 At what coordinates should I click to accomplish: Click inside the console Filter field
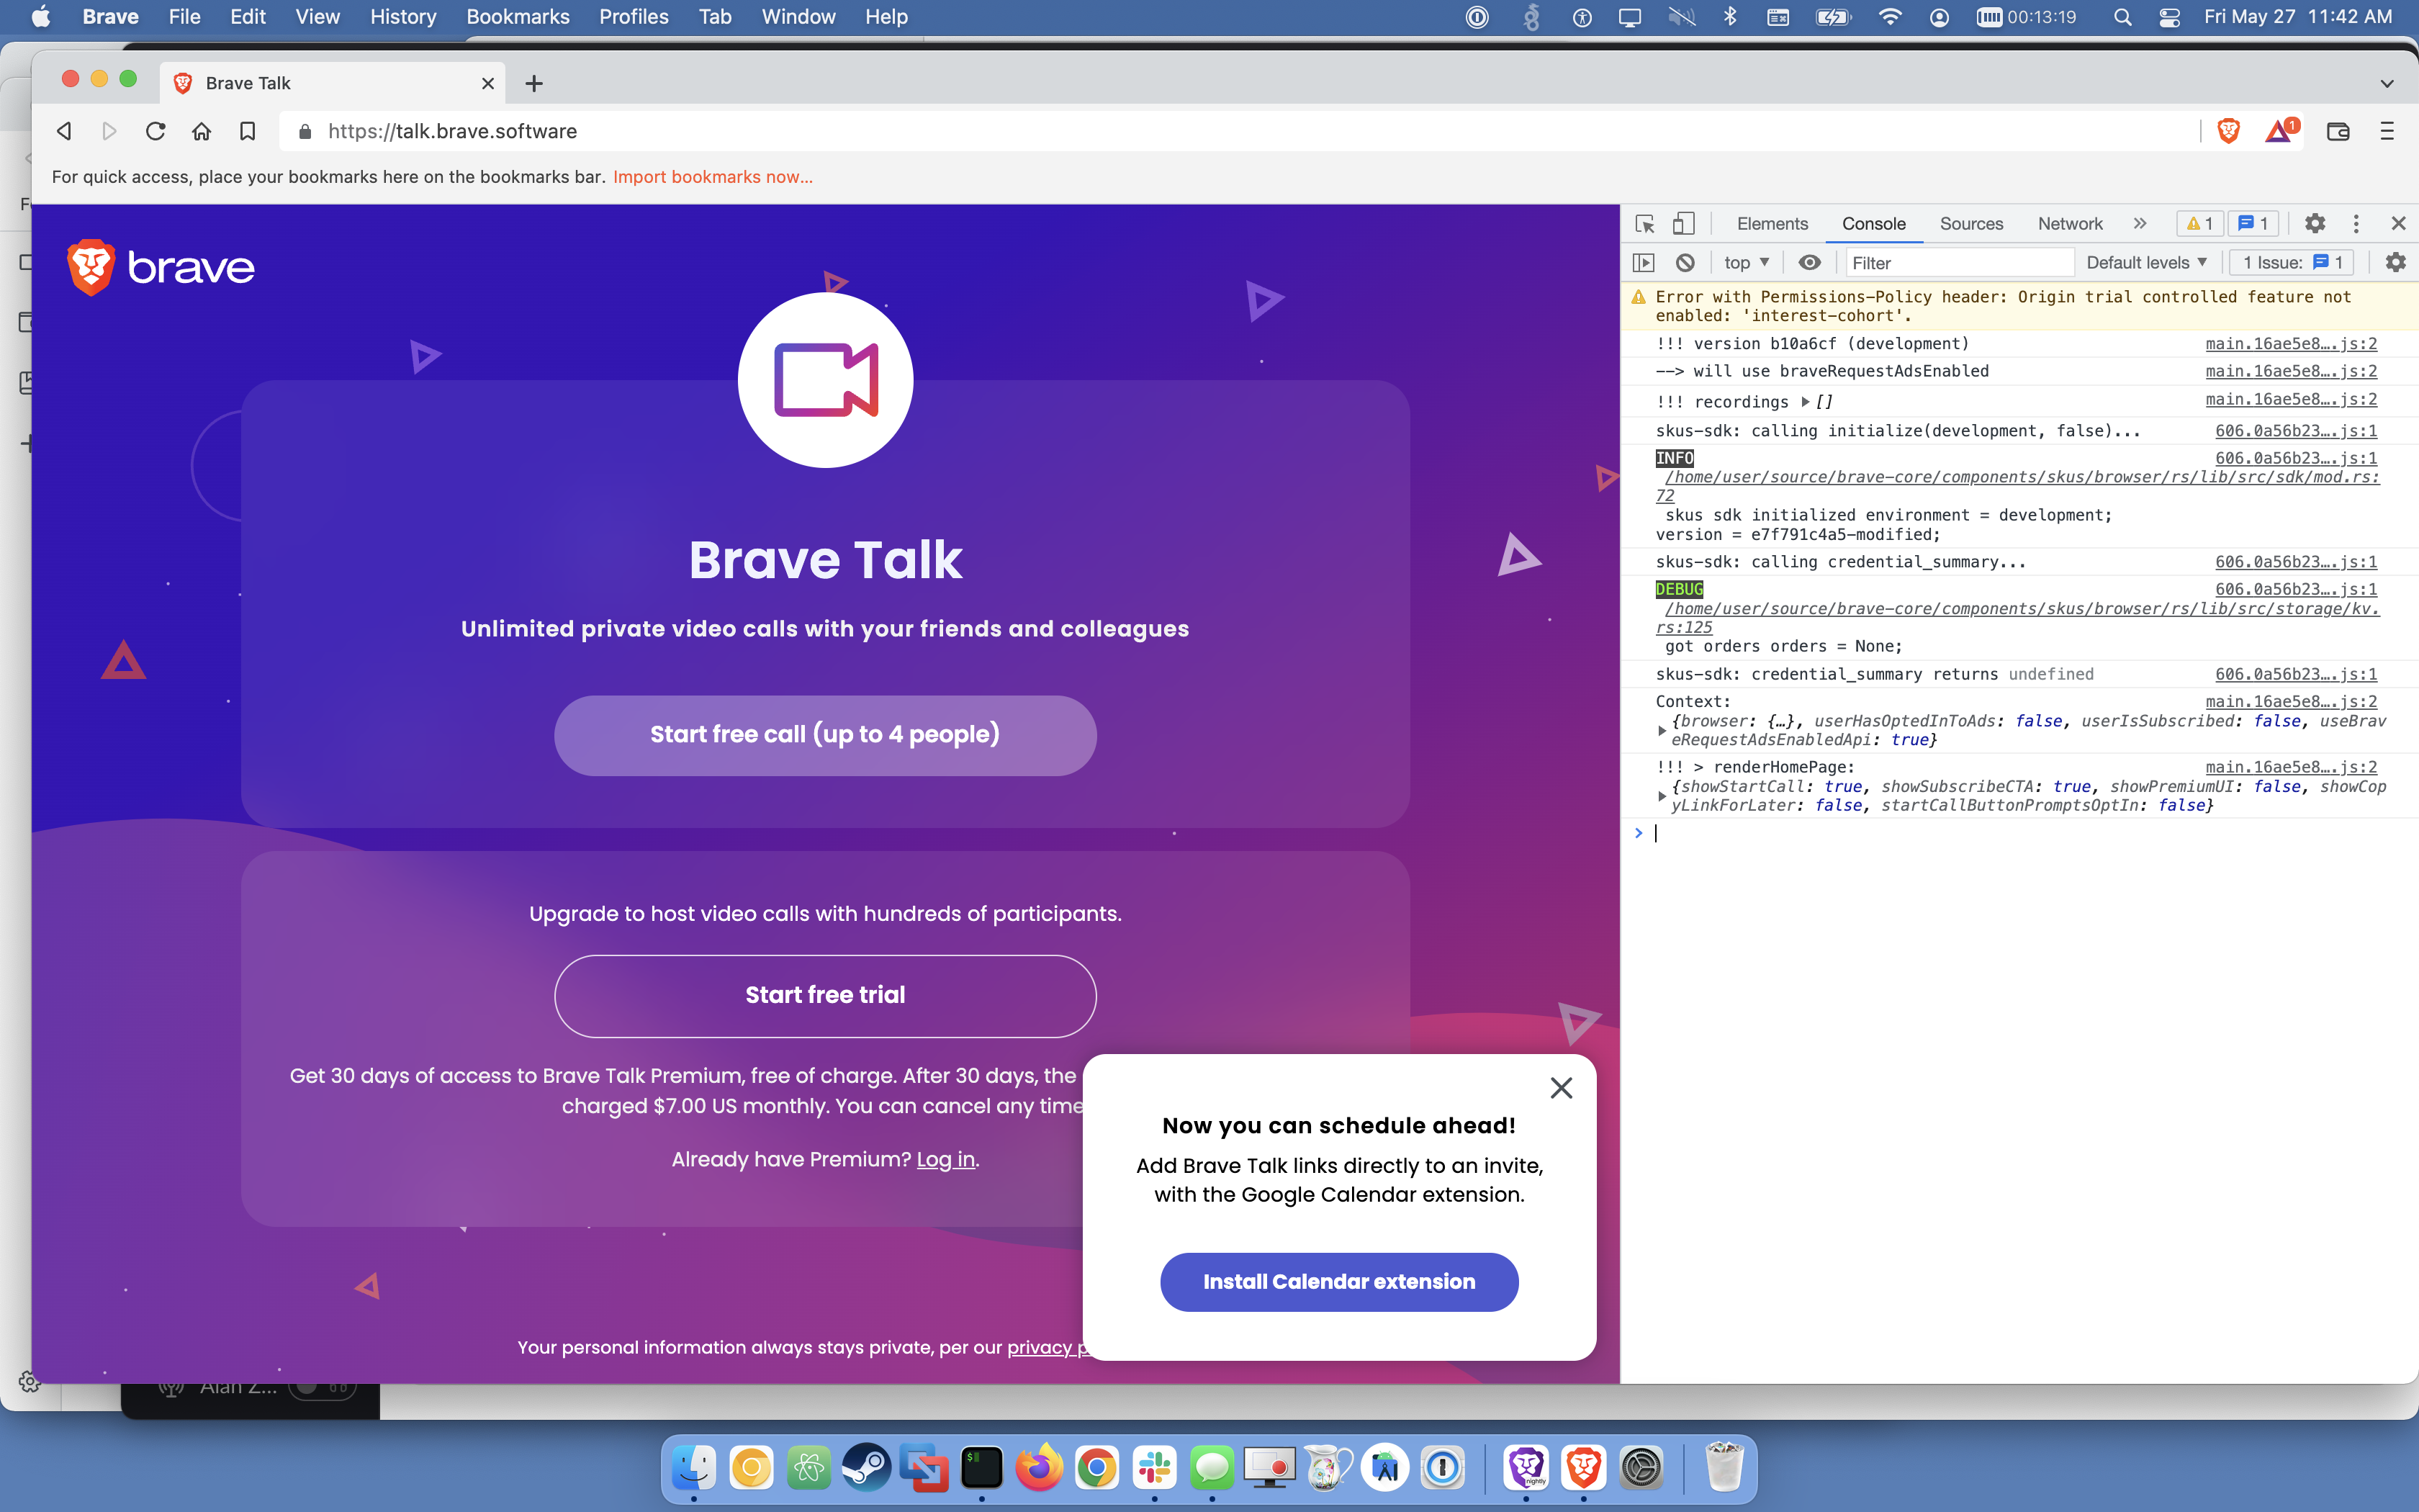(1959, 262)
